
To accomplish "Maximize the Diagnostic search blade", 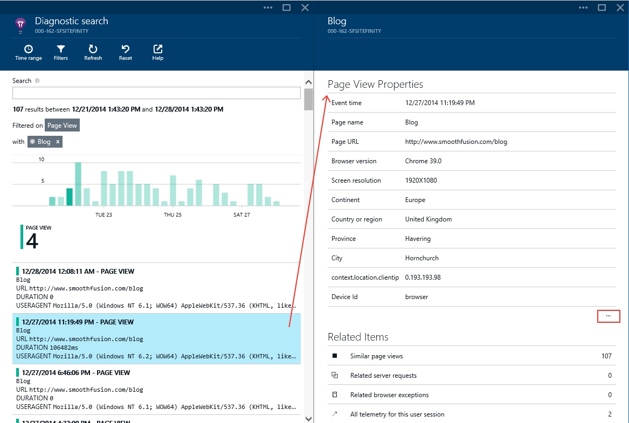I will pyautogui.click(x=286, y=7).
